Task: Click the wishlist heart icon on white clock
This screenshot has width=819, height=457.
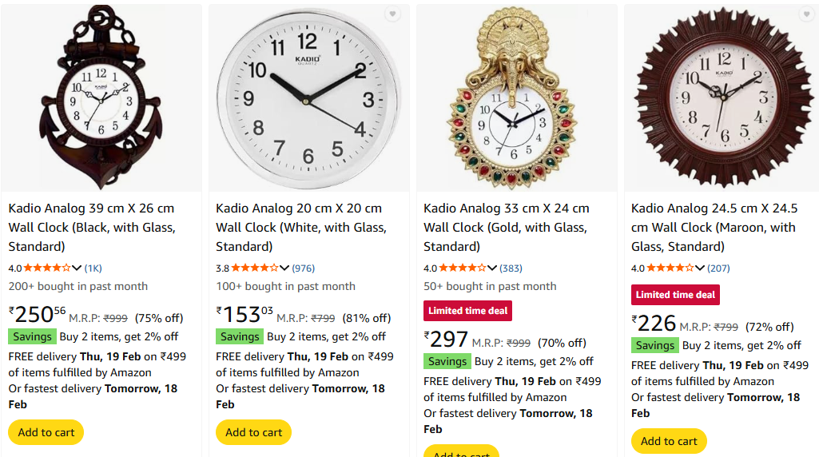Action: pyautogui.click(x=393, y=14)
